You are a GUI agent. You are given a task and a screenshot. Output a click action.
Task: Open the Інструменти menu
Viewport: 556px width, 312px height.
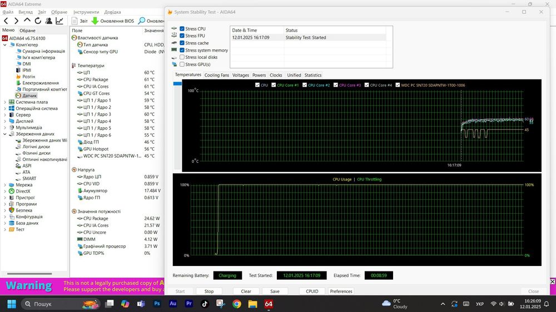[x=86, y=12]
